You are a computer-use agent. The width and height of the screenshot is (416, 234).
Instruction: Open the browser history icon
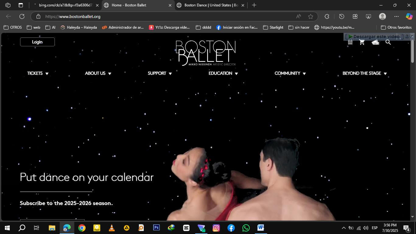click(342, 16)
